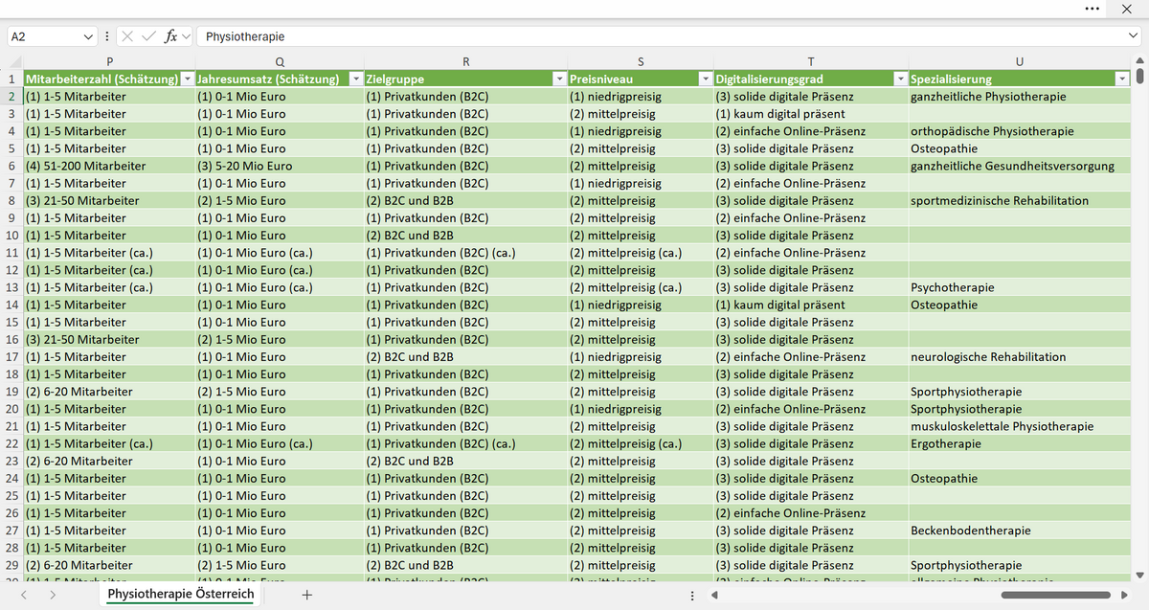The width and height of the screenshot is (1149, 610).
Task: Click the Insert Function fx icon
Action: 170,36
